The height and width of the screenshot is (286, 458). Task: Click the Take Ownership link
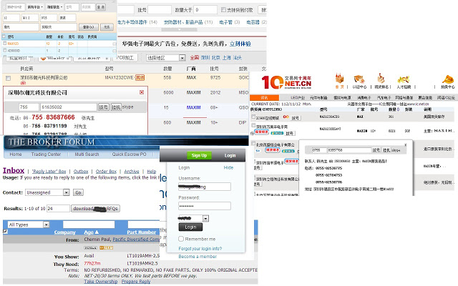pos(101,281)
